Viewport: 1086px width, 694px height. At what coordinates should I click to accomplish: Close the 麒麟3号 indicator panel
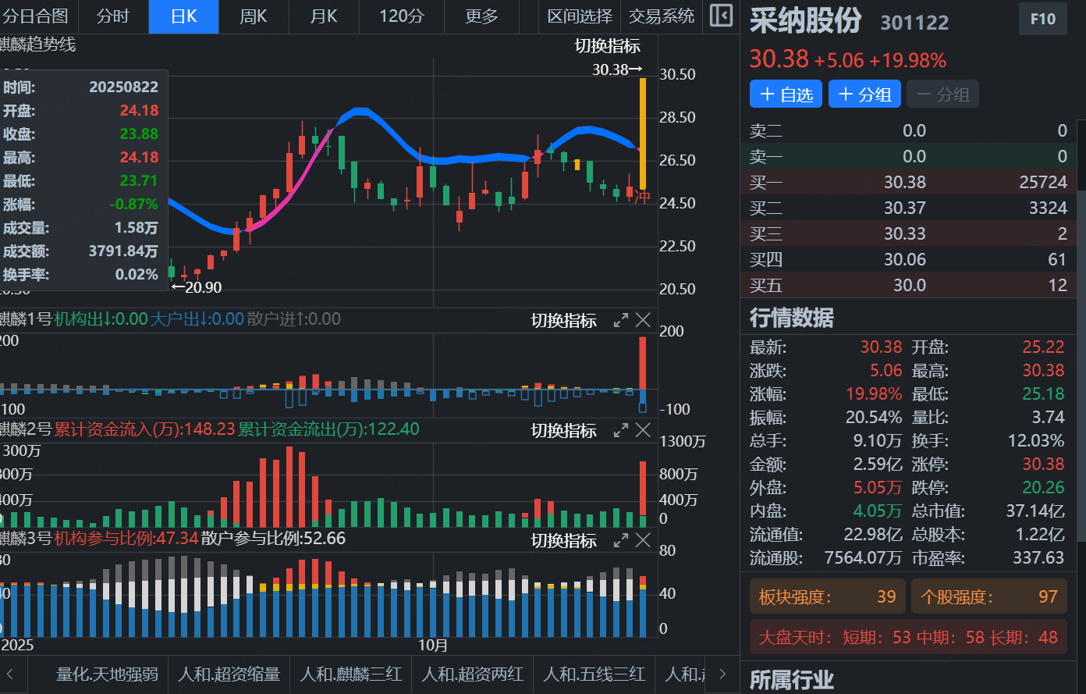[x=643, y=540]
